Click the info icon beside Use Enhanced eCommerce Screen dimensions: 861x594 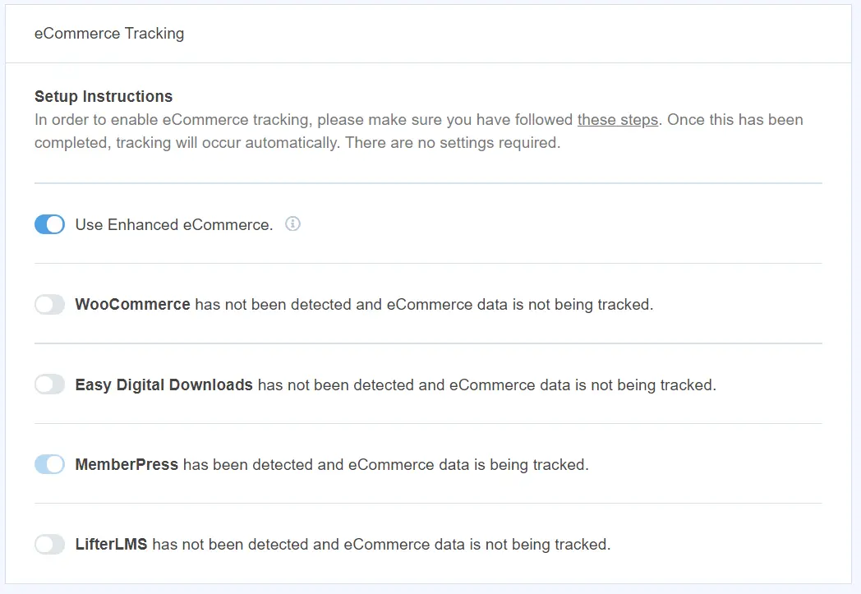[292, 223]
